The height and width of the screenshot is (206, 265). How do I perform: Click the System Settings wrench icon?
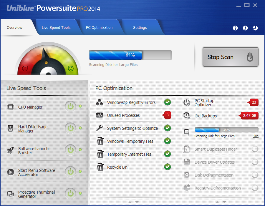pos(100,128)
